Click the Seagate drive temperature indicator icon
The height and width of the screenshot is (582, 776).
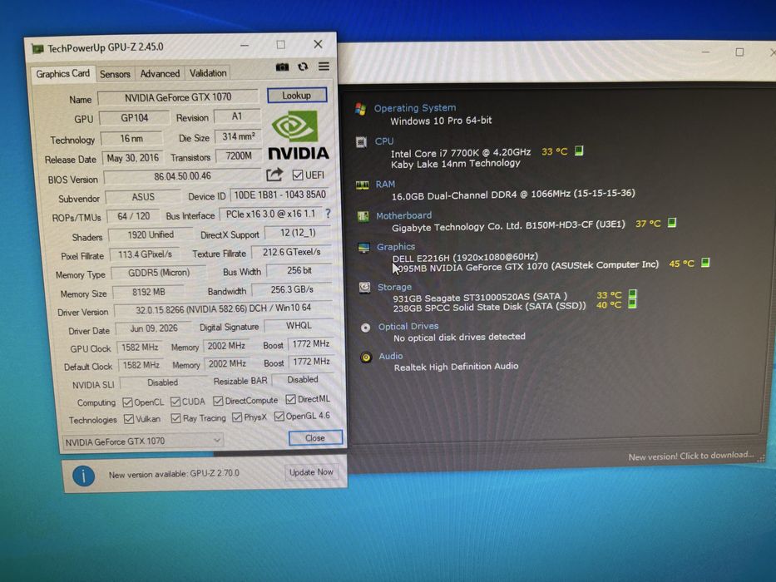(x=632, y=294)
